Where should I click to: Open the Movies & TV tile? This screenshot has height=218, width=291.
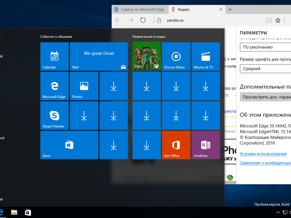206,56
